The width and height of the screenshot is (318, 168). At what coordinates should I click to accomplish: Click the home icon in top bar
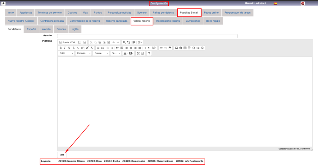point(3,3)
